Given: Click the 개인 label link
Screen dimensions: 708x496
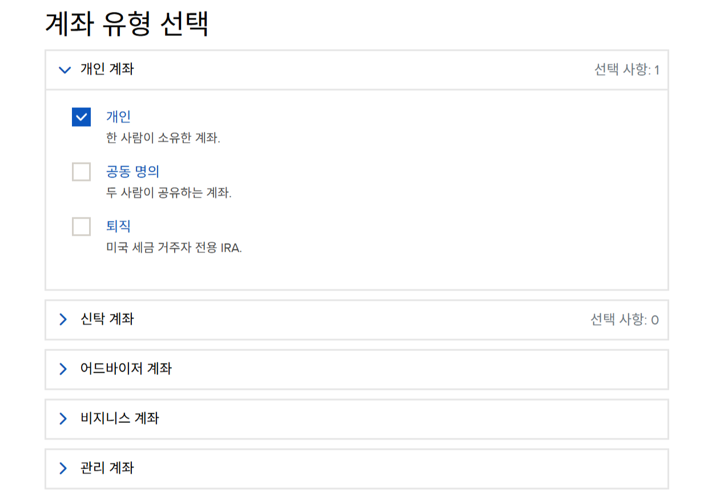Looking at the screenshot, I should [x=118, y=116].
